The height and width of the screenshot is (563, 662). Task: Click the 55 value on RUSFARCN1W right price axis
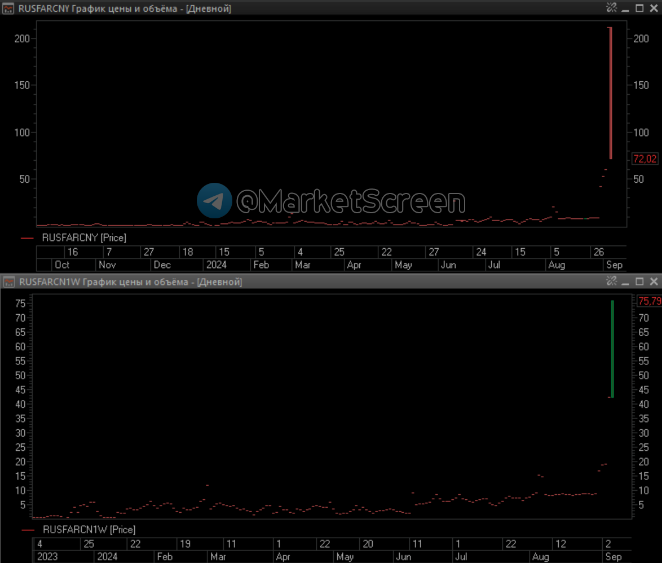pyautogui.click(x=643, y=361)
